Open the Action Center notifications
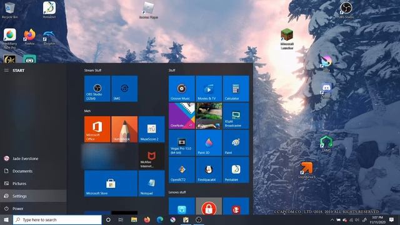Viewport: 400px width, 225px height. pos(391,219)
